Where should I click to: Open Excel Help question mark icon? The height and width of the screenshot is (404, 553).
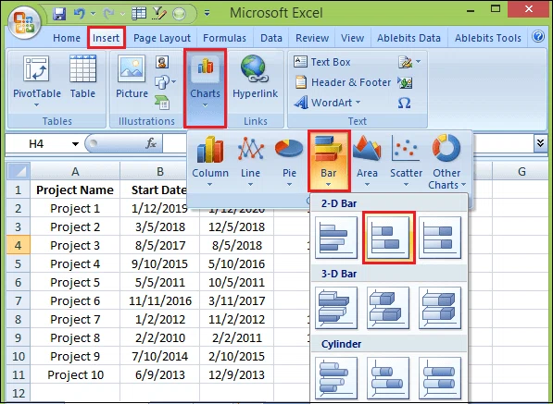tap(538, 36)
